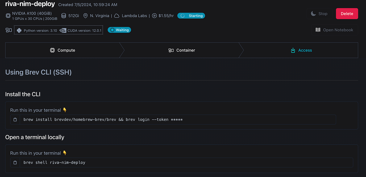
Task: Open Notebook for this instance
Action: [x=335, y=30]
